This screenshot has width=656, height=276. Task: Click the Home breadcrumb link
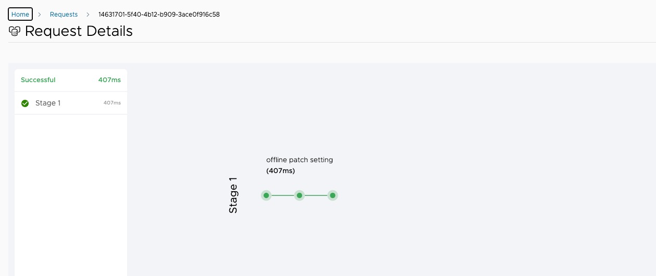(20, 15)
